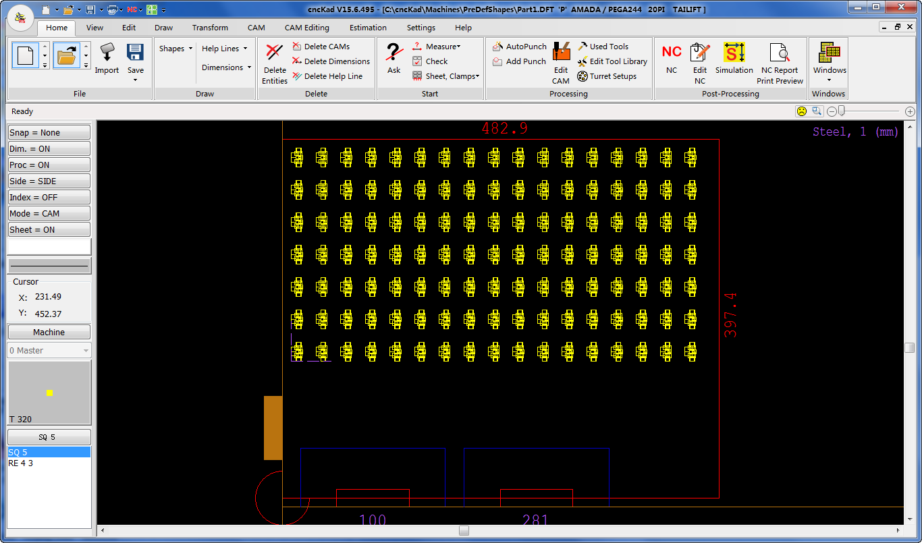The width and height of the screenshot is (922, 543).
Task: Expand the Shapes dropdown
Action: [x=175, y=49]
